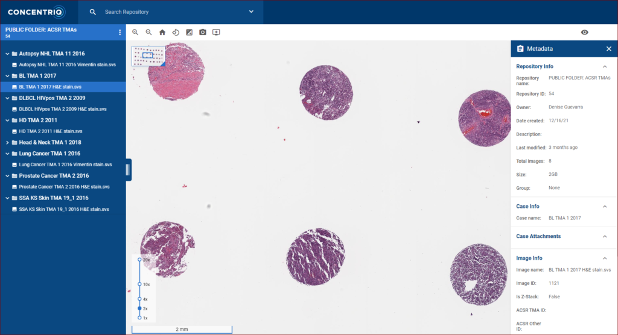
Task: Click the Lung Cancer TMA 1 2016 folder icon
Action: pos(14,154)
